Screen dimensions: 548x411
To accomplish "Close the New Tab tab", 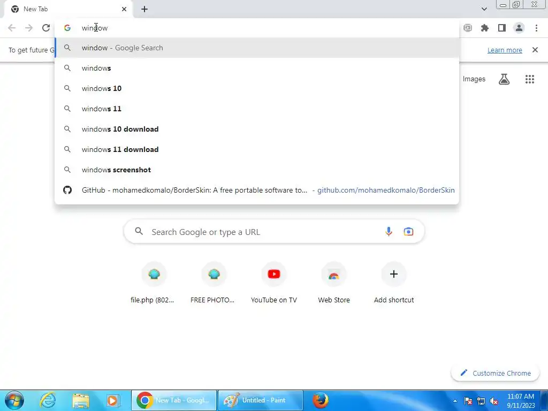I will [124, 9].
